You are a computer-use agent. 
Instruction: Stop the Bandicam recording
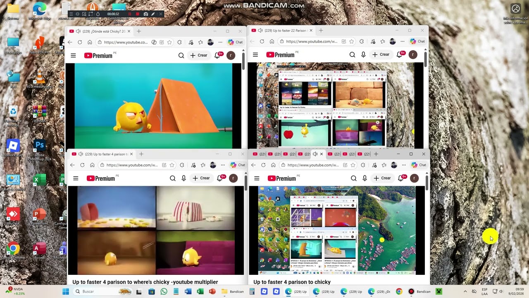pyautogui.click(x=138, y=14)
